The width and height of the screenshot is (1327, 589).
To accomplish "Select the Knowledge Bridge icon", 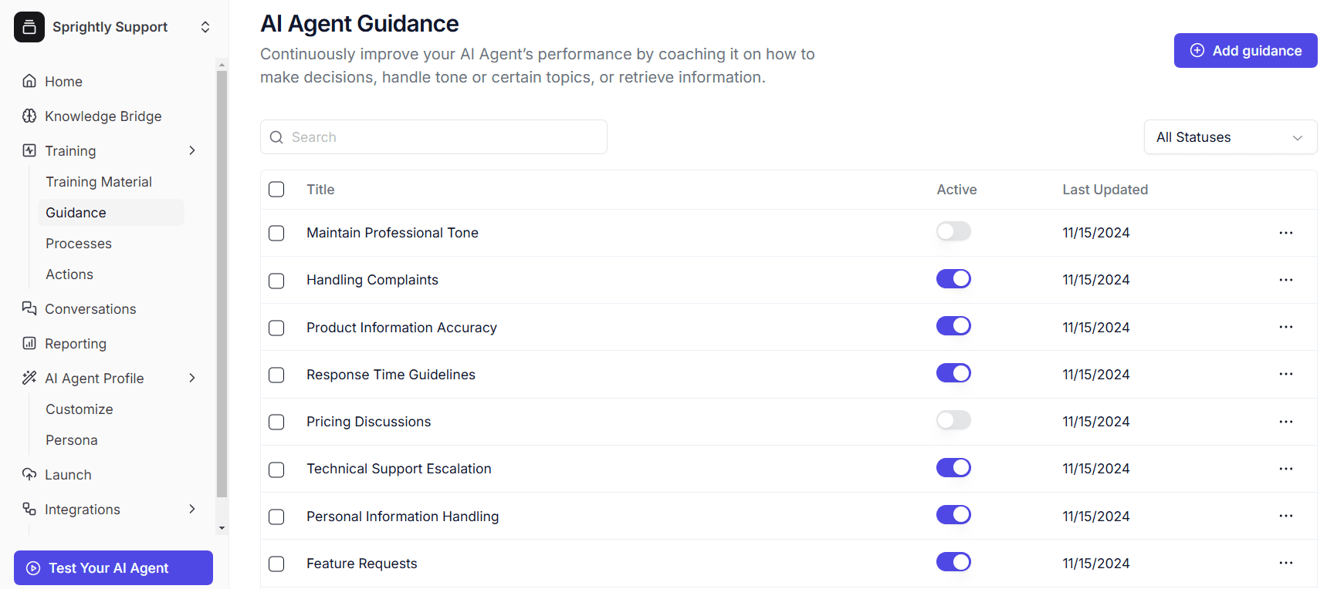I will point(29,116).
